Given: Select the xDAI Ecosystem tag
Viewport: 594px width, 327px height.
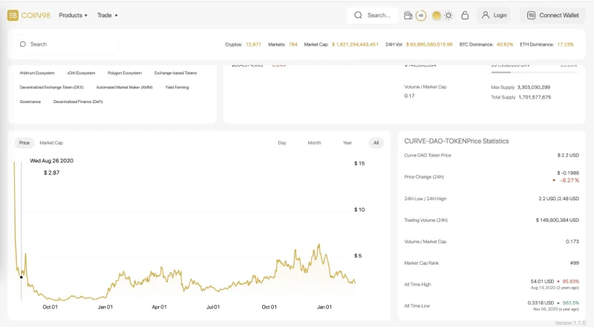Looking at the screenshot, I should tap(81, 73).
